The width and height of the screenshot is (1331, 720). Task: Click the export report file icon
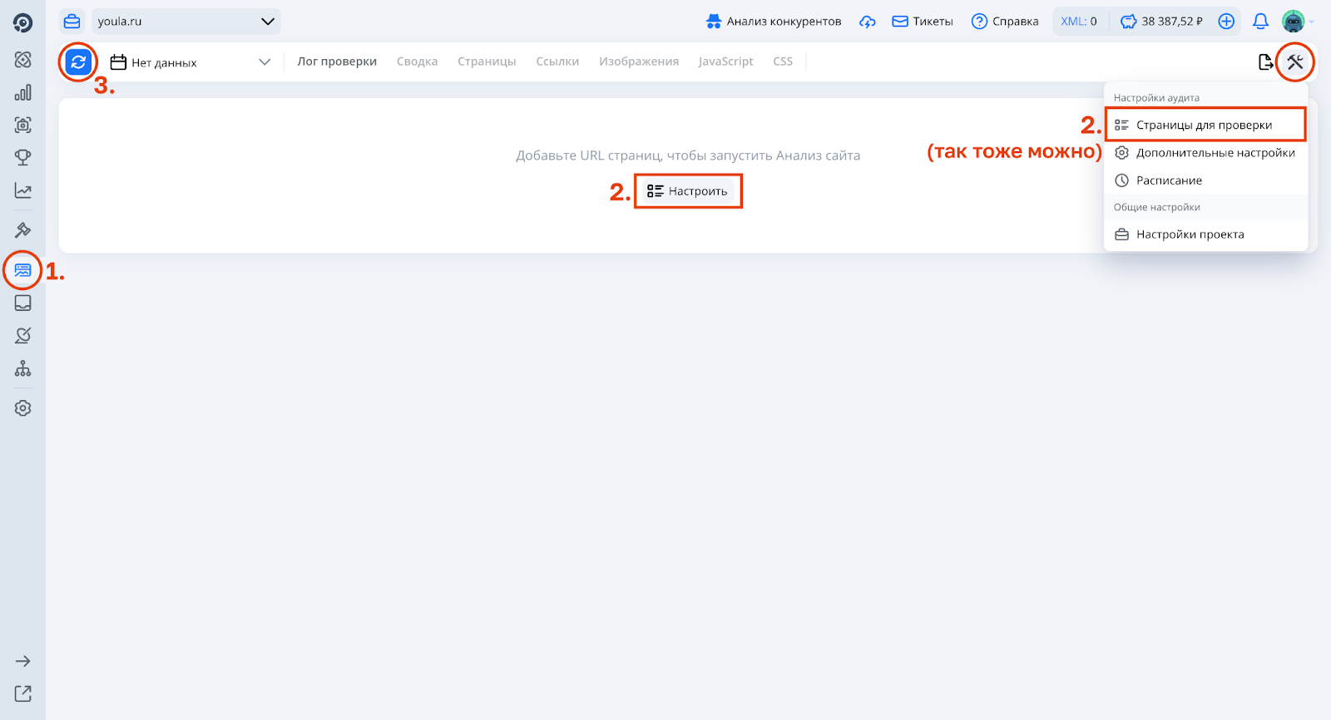(1265, 62)
